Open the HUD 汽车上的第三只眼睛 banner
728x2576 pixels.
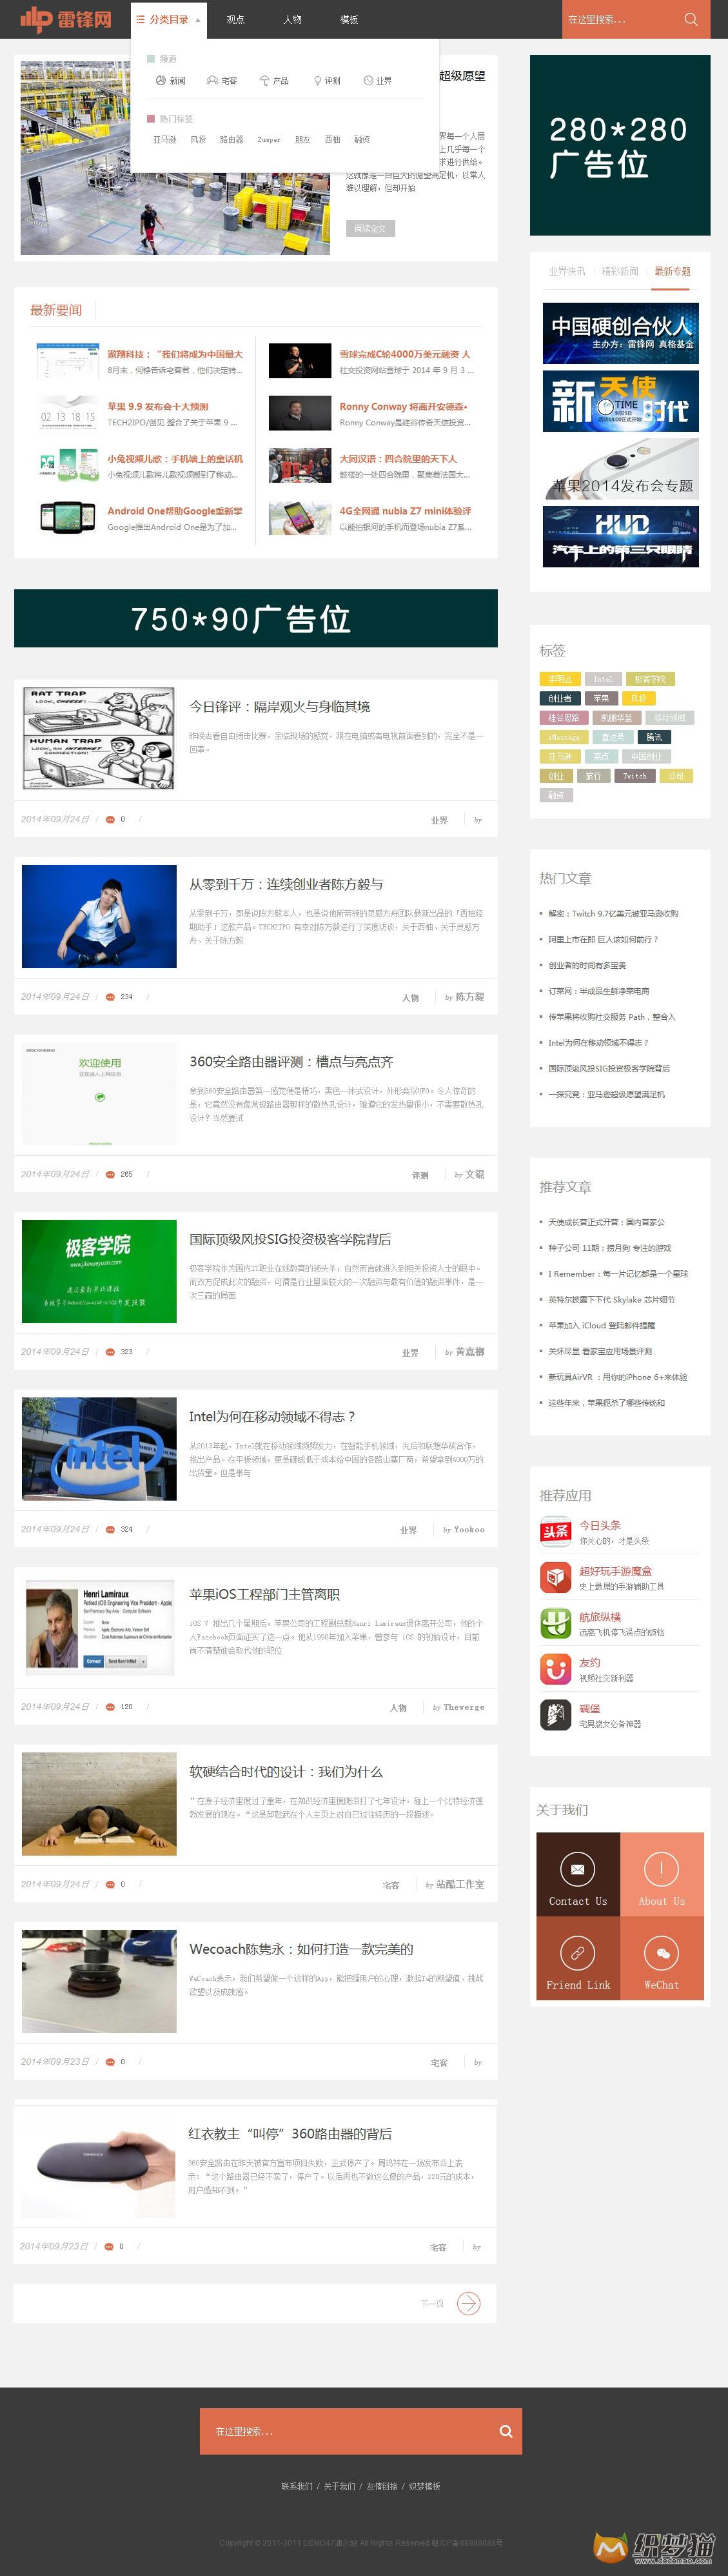pyautogui.click(x=620, y=537)
